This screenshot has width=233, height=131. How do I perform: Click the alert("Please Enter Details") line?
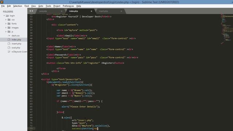tap(81, 107)
